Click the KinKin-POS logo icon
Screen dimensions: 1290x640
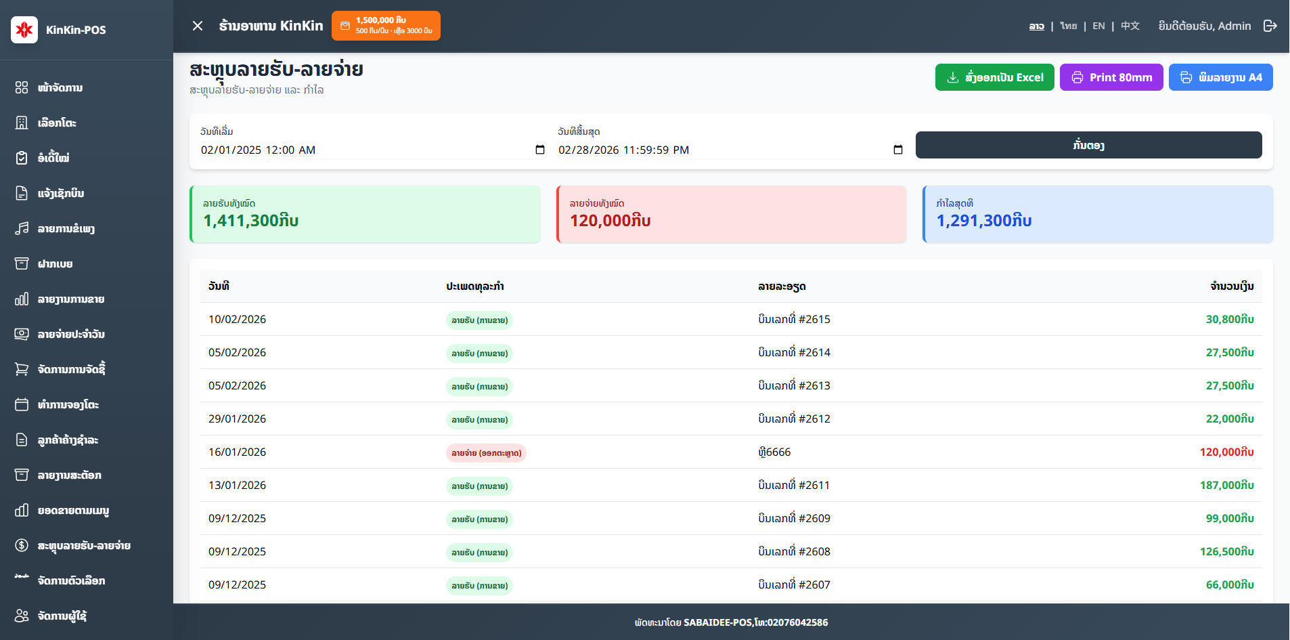point(24,30)
